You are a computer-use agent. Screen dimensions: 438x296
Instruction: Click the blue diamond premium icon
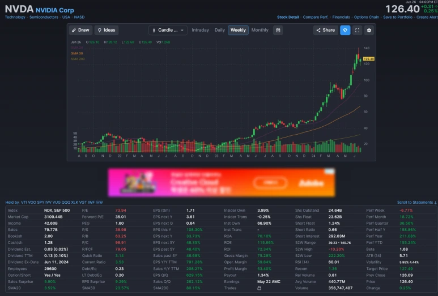(x=345, y=30)
